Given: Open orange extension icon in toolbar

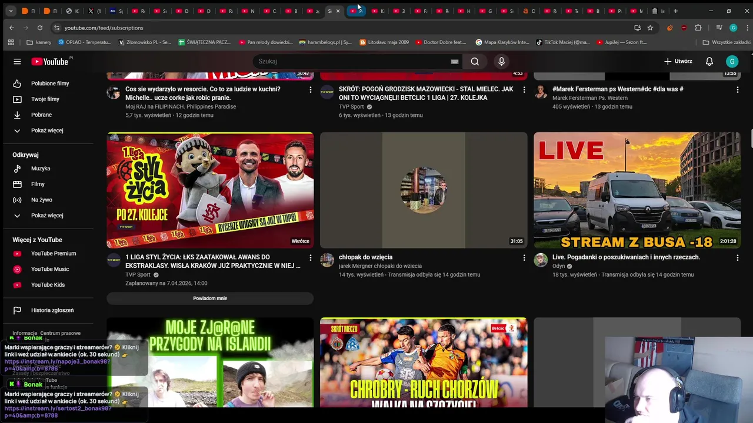Looking at the screenshot, I should pos(669,28).
